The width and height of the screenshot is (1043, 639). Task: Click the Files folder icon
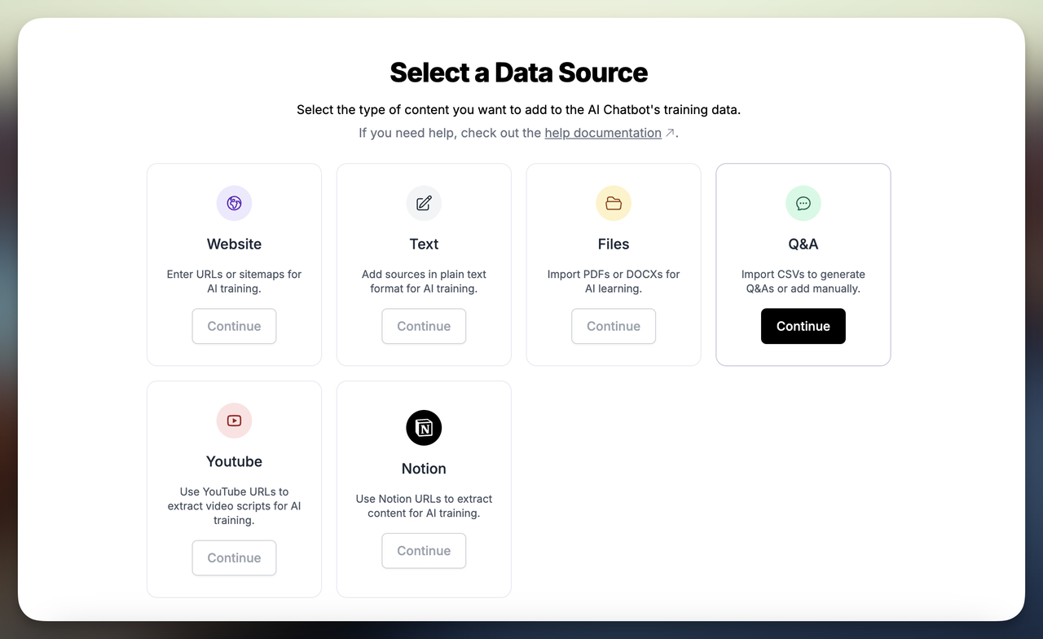[x=614, y=203]
